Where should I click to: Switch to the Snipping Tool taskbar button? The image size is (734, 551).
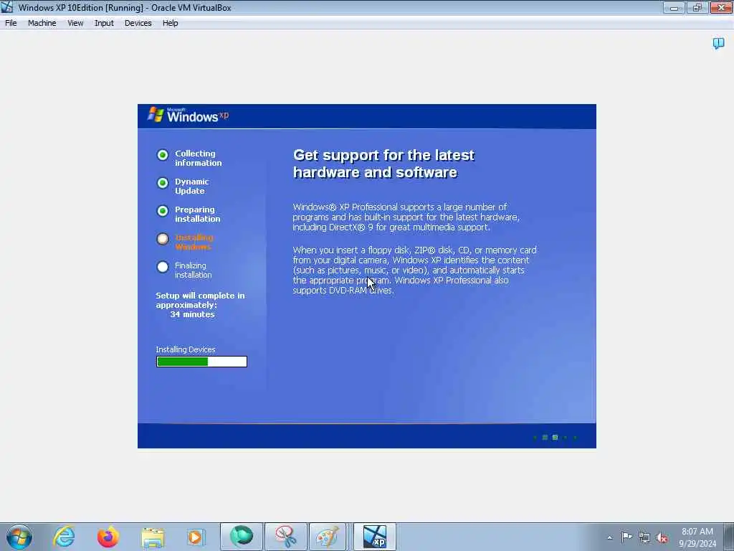[x=285, y=537]
